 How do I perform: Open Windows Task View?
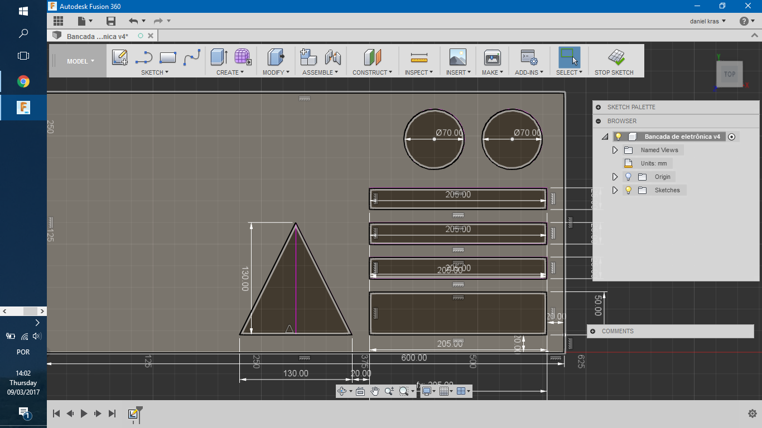23,56
